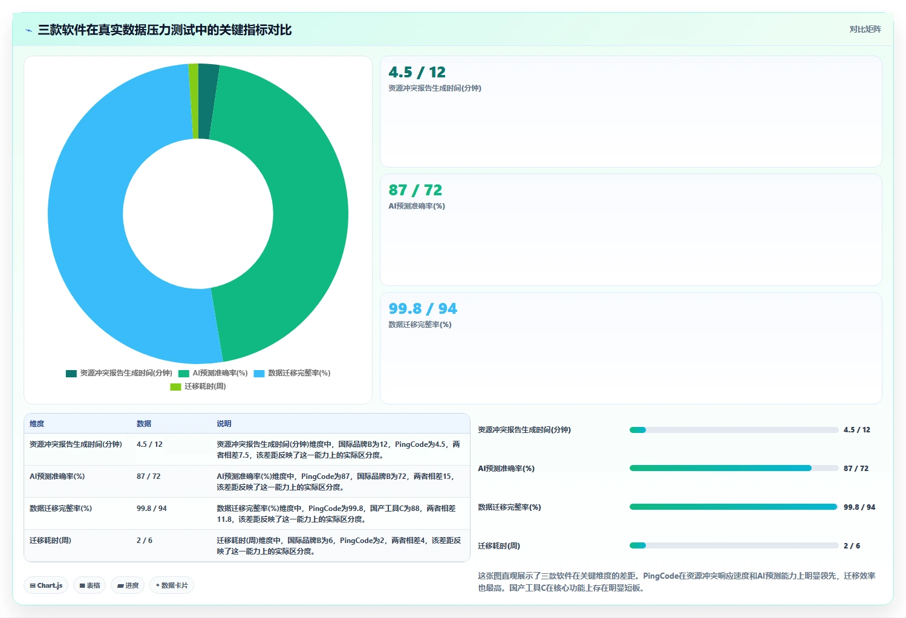
Task: Click the 资源冲突报告生成时间 progress bar
Action: pos(734,430)
